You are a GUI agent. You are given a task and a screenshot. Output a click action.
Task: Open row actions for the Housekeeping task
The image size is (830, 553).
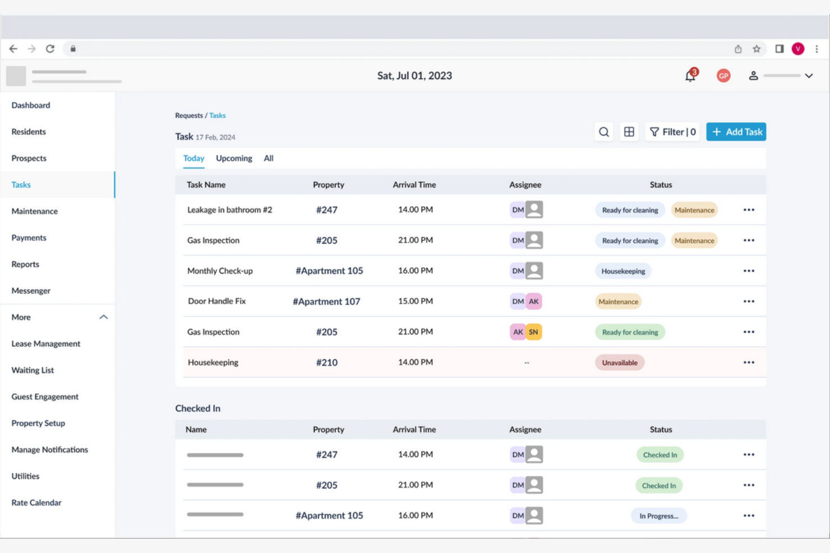pos(749,362)
